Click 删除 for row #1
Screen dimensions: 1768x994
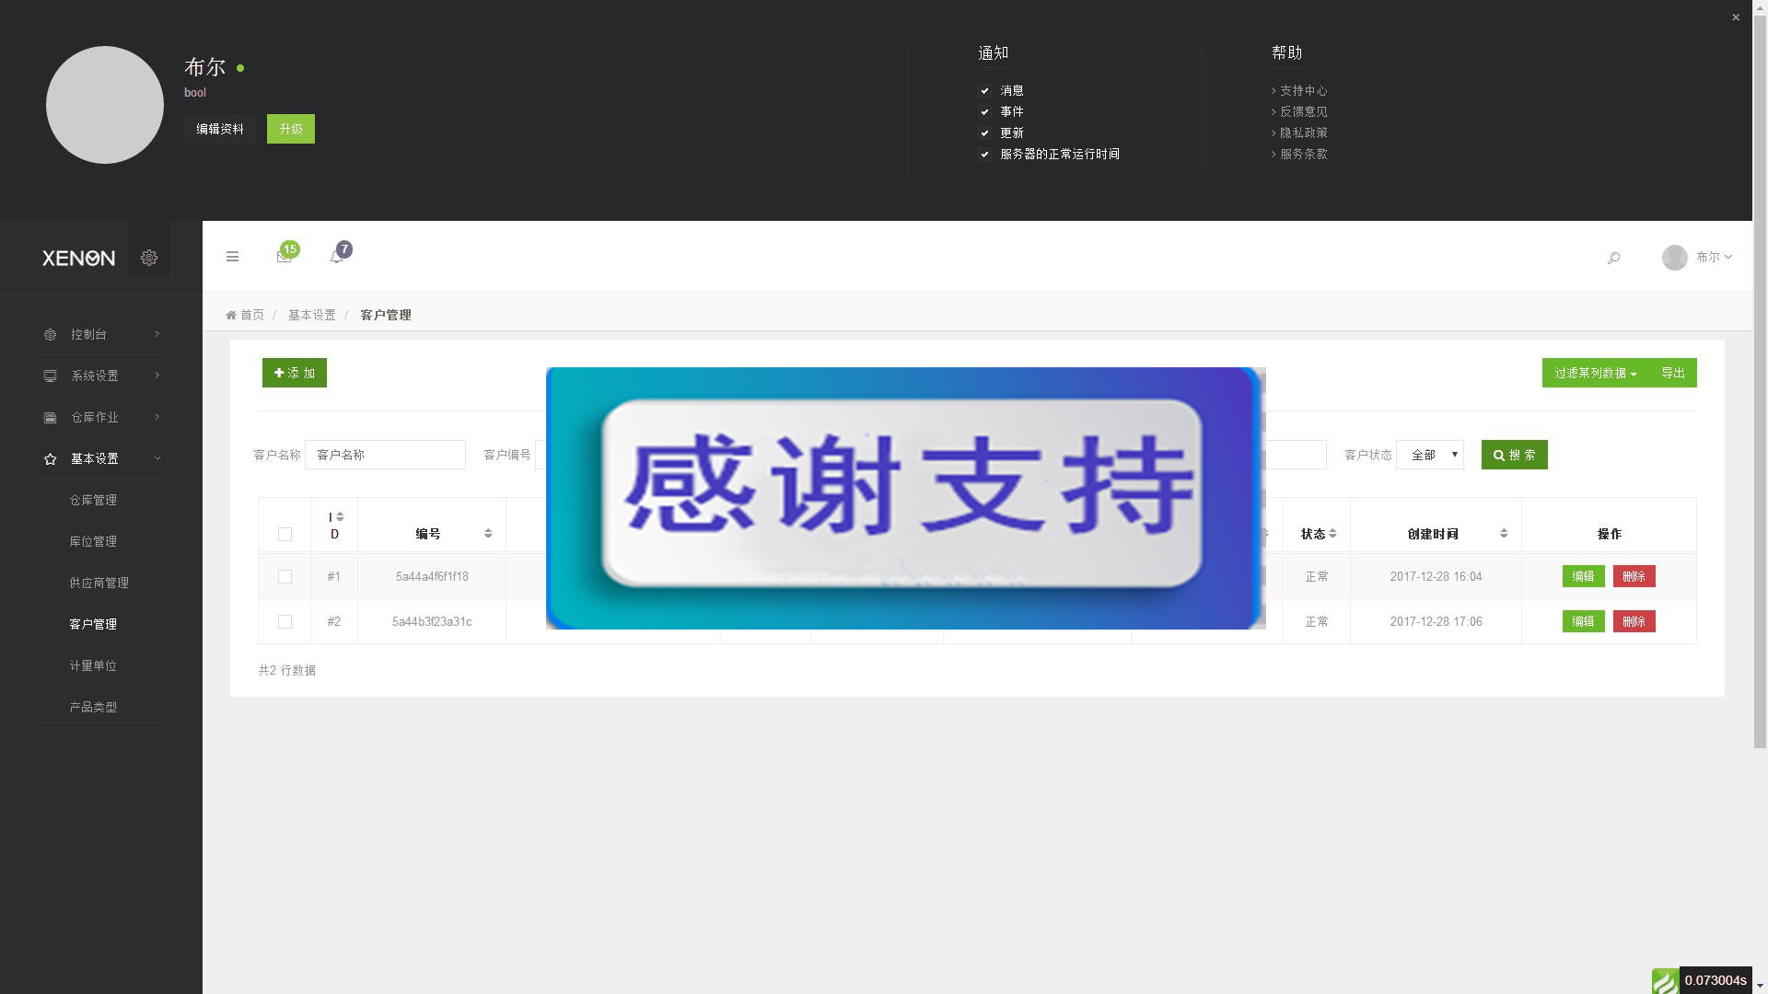pyautogui.click(x=1634, y=576)
